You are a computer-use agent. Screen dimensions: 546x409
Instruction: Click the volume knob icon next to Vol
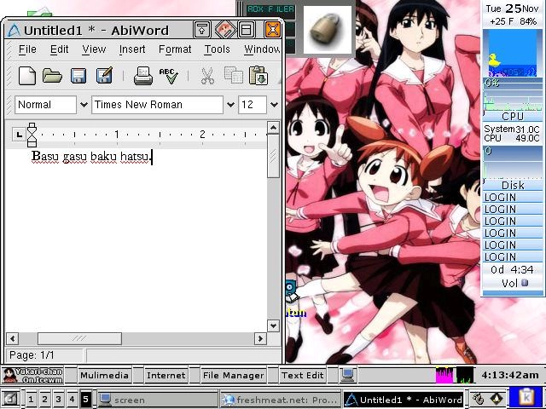coord(525,283)
